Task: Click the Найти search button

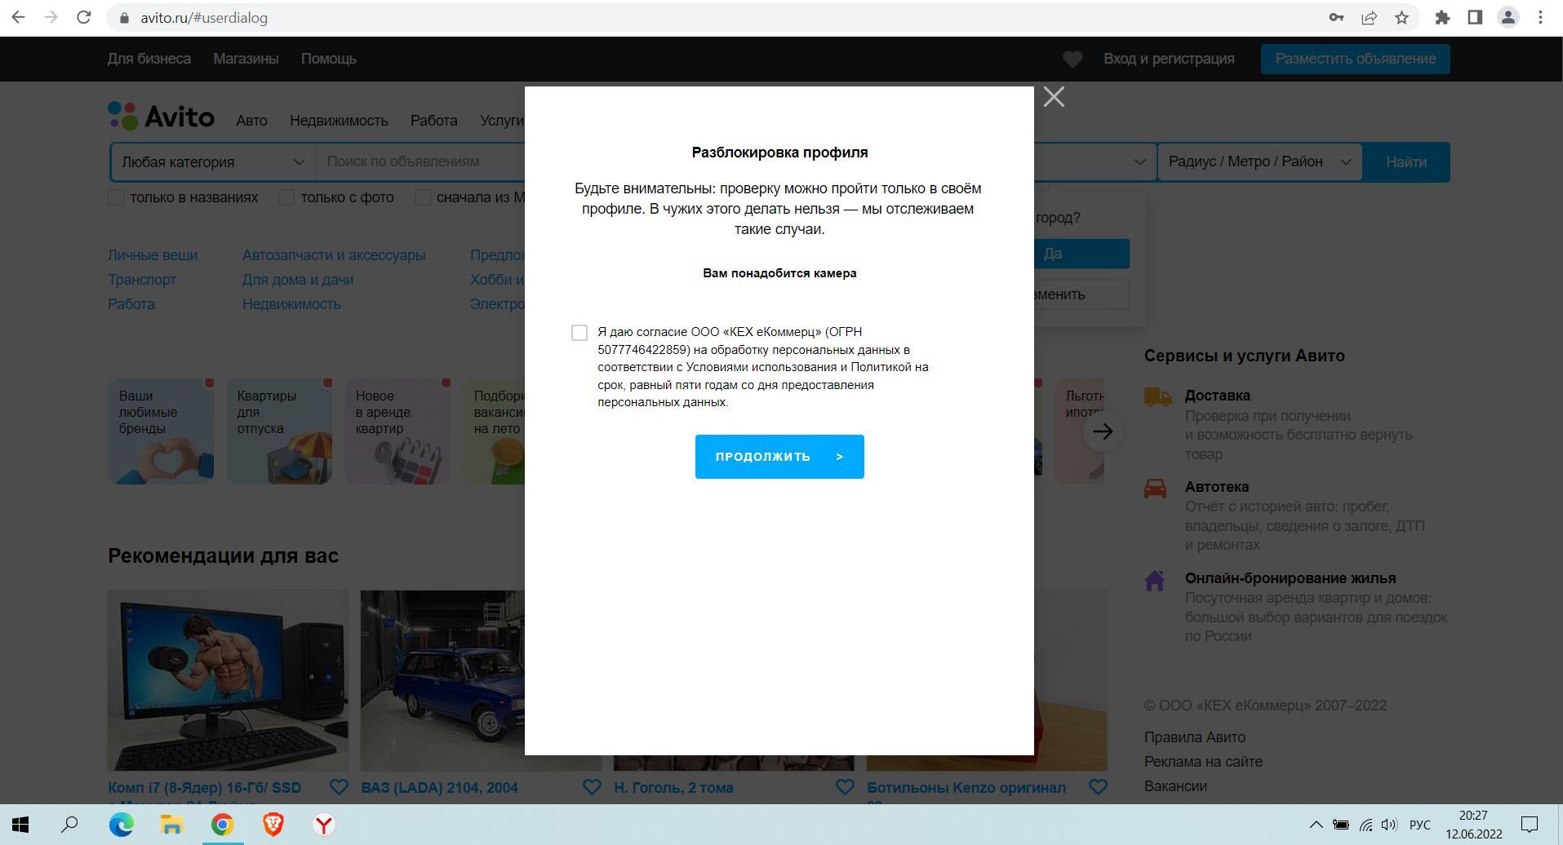Action: click(1406, 162)
